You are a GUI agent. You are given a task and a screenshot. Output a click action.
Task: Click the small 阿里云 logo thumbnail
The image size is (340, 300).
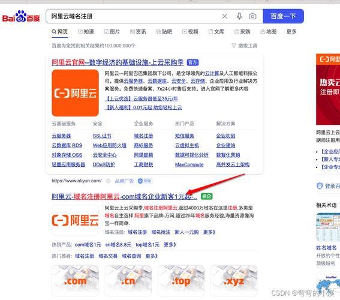[75, 220]
